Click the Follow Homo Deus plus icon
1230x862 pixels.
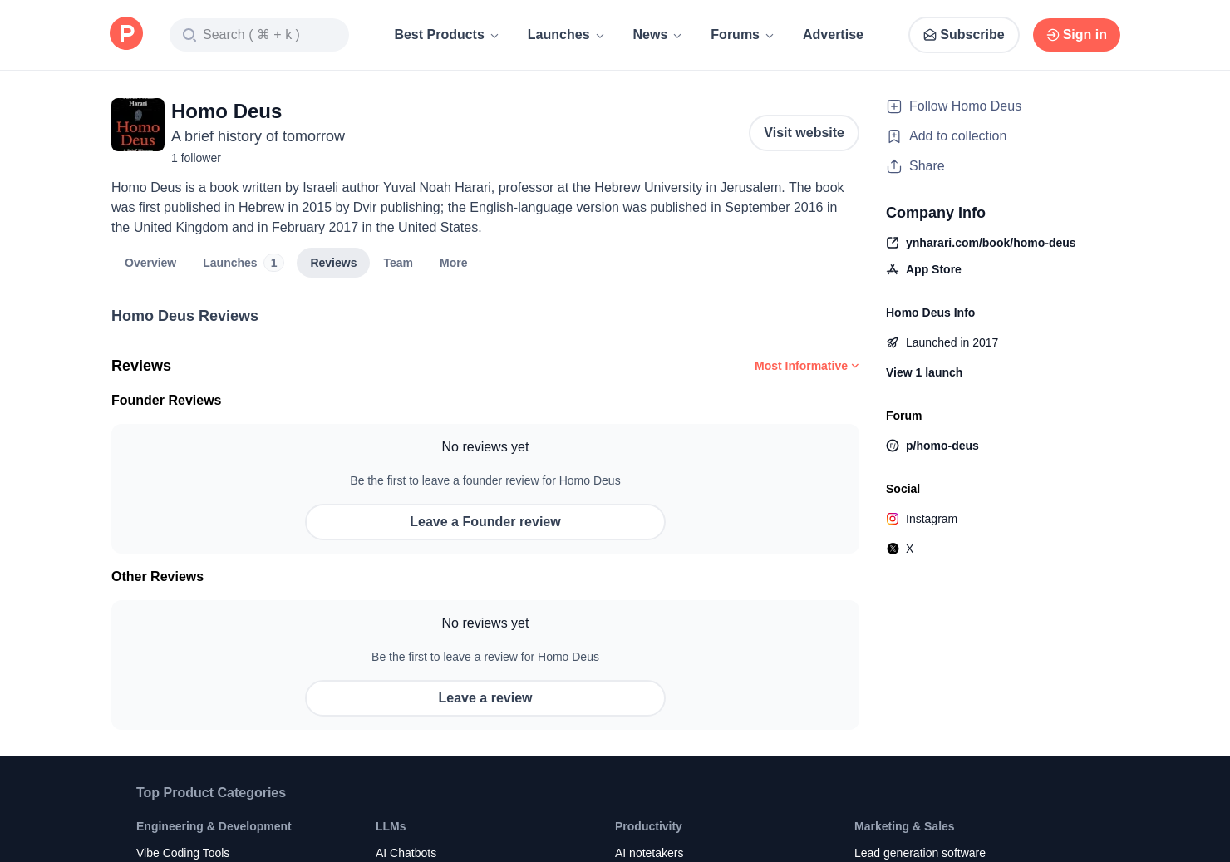pos(894,106)
